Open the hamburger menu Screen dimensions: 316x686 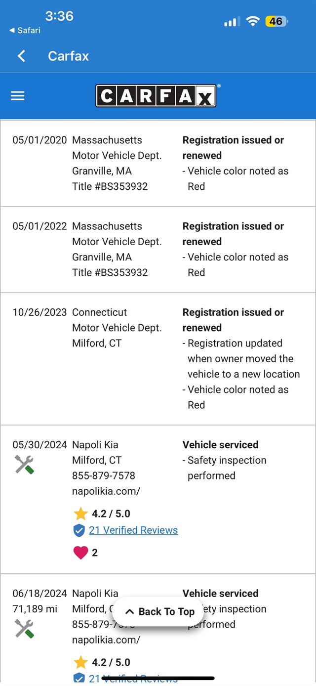18,96
